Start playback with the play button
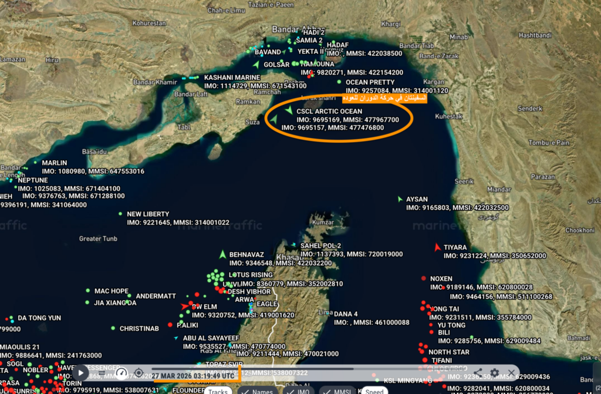Image resolution: width=601 pixels, height=394 pixels. pos(80,372)
